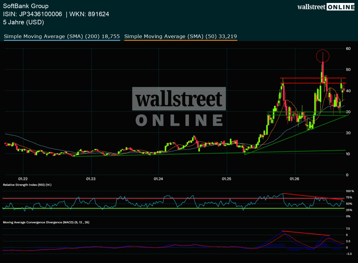Click the 01.22 date label on time axis
Screen dimensions: 358x263
click(x=23, y=179)
